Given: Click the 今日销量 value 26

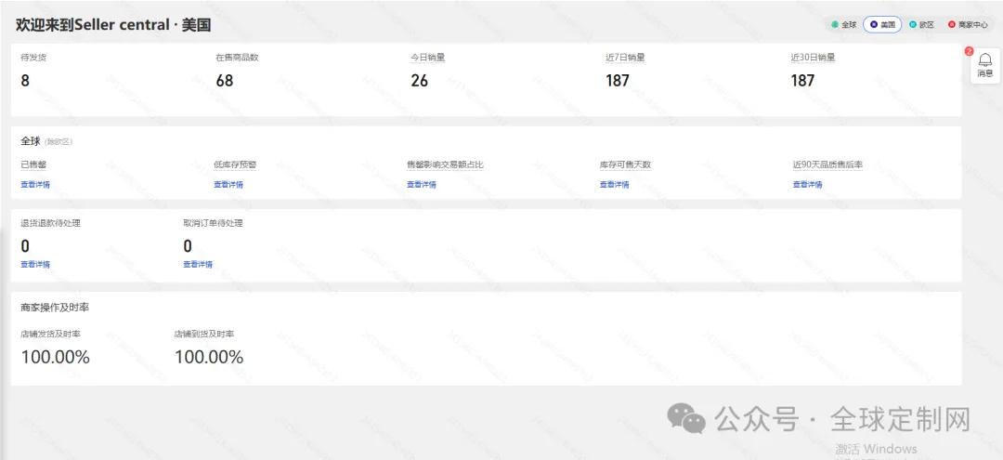Looking at the screenshot, I should tap(420, 81).
